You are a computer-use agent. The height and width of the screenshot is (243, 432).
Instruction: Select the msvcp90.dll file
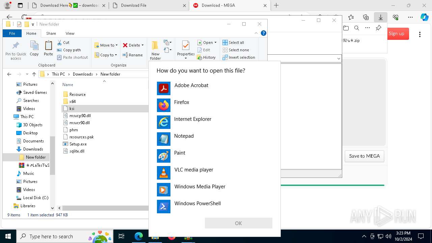click(80, 116)
